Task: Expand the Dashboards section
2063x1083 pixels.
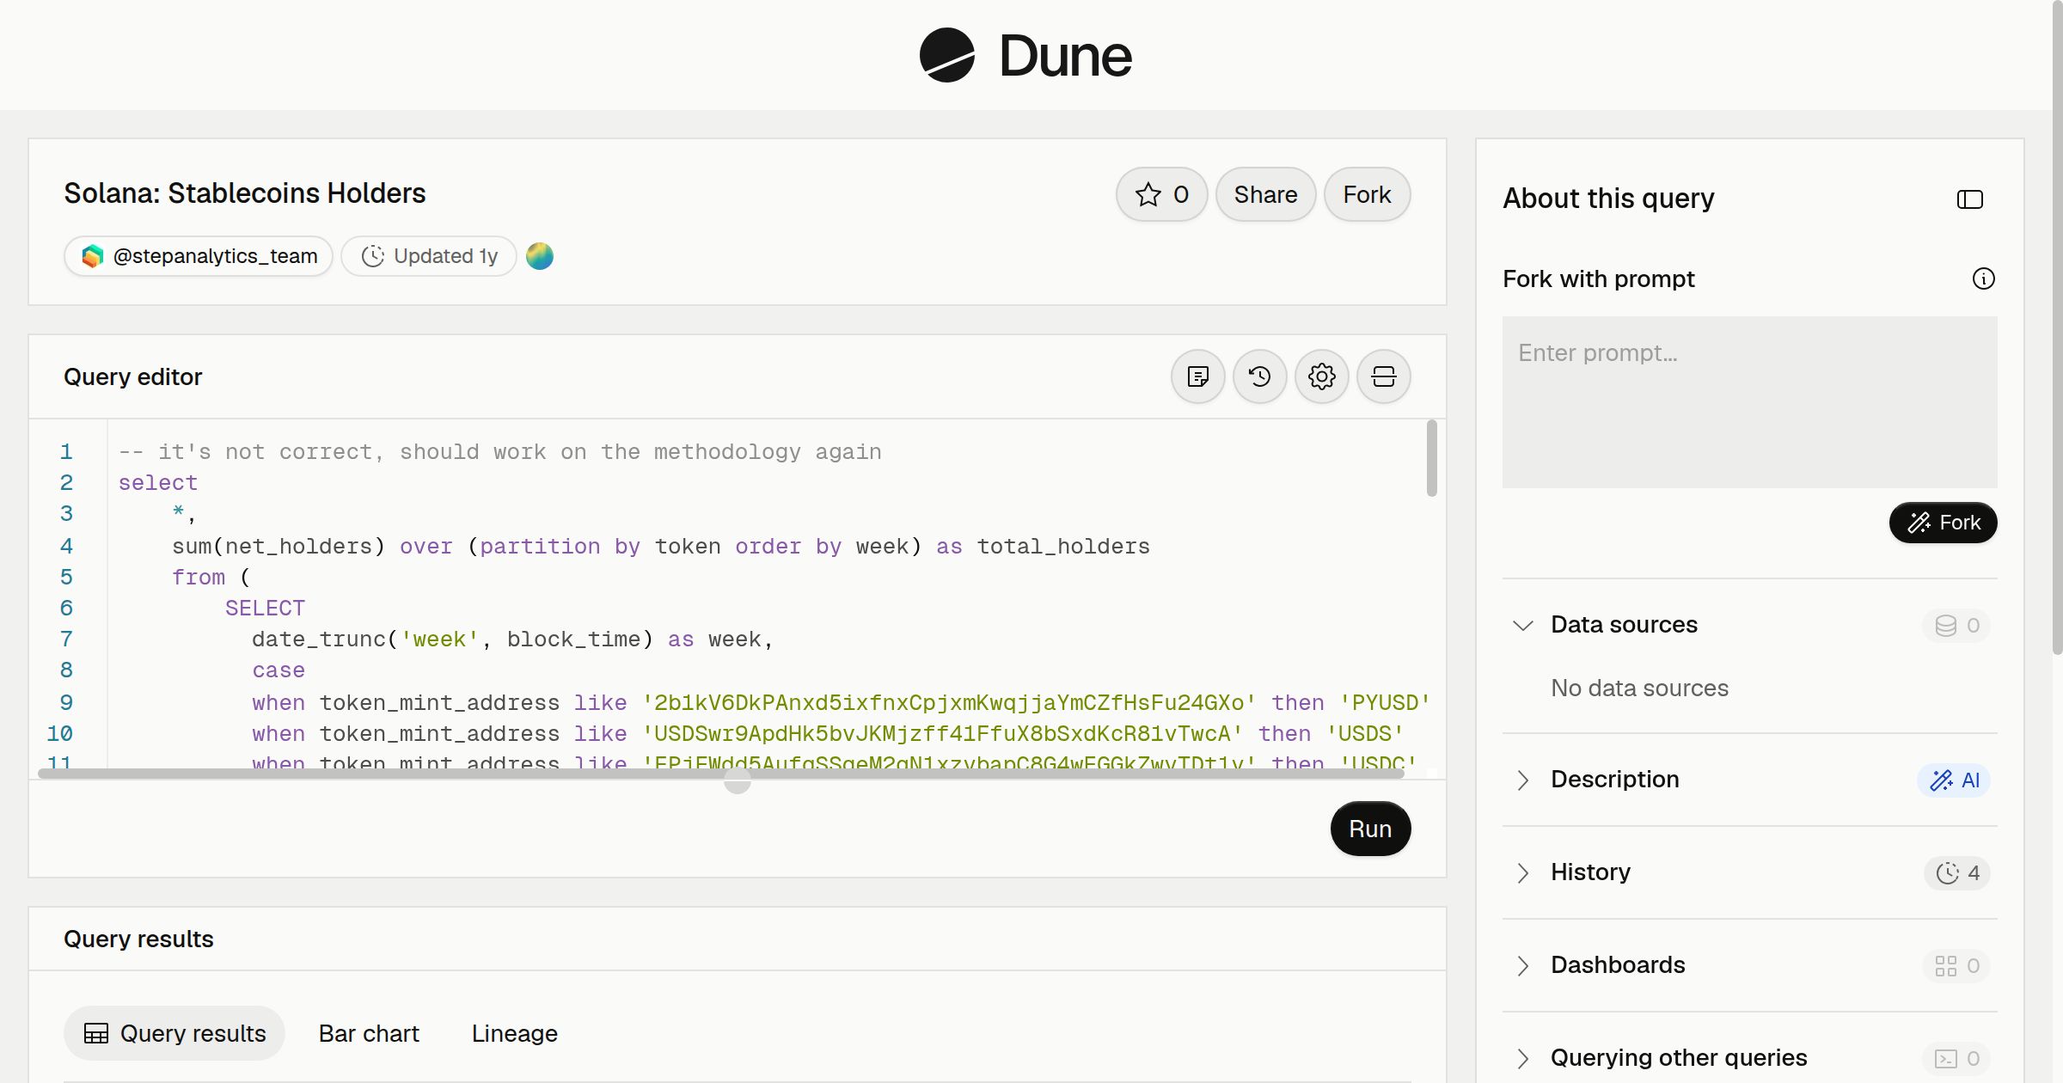Action: pos(1522,965)
